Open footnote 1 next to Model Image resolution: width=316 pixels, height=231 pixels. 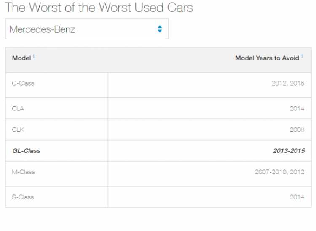[34, 56]
